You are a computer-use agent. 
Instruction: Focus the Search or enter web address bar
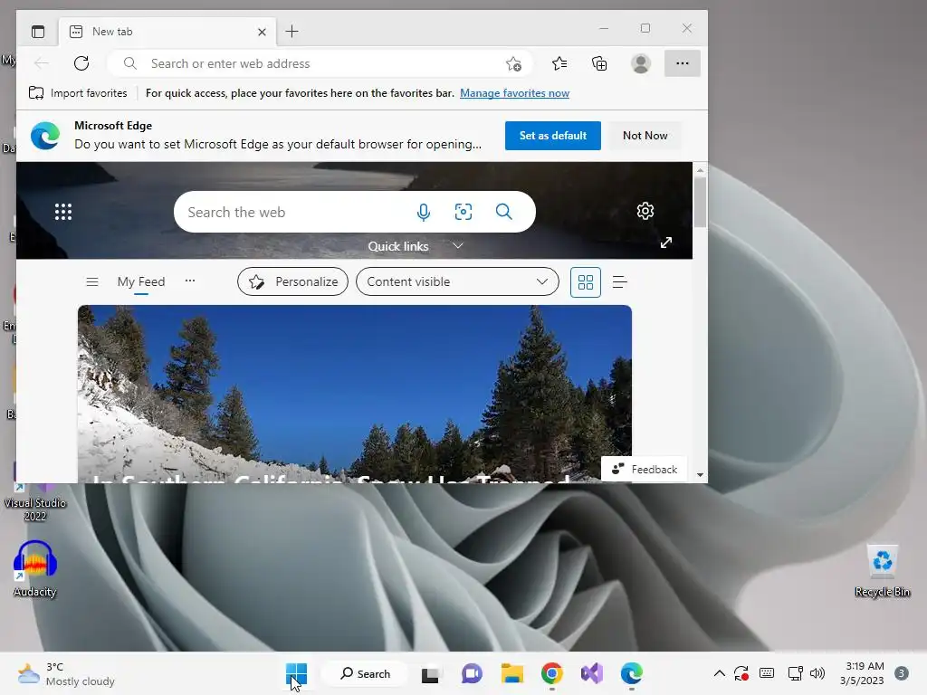(320, 63)
